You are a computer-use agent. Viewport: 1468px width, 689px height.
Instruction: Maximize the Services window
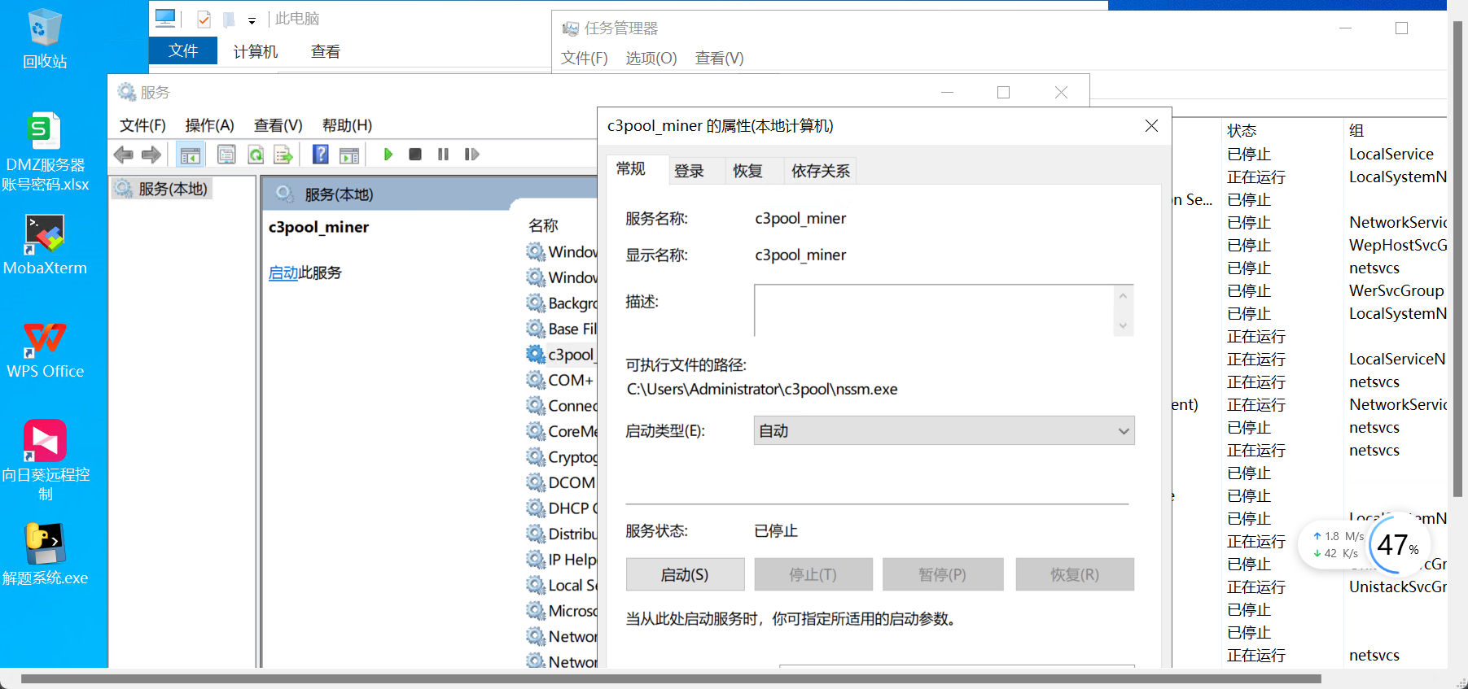pos(1003,93)
